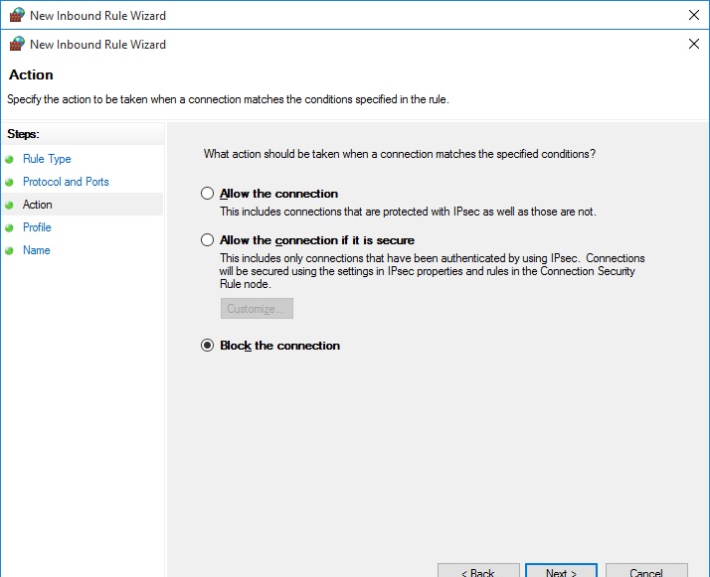
Task: Select the Action step in the sidebar
Action: coord(38,205)
